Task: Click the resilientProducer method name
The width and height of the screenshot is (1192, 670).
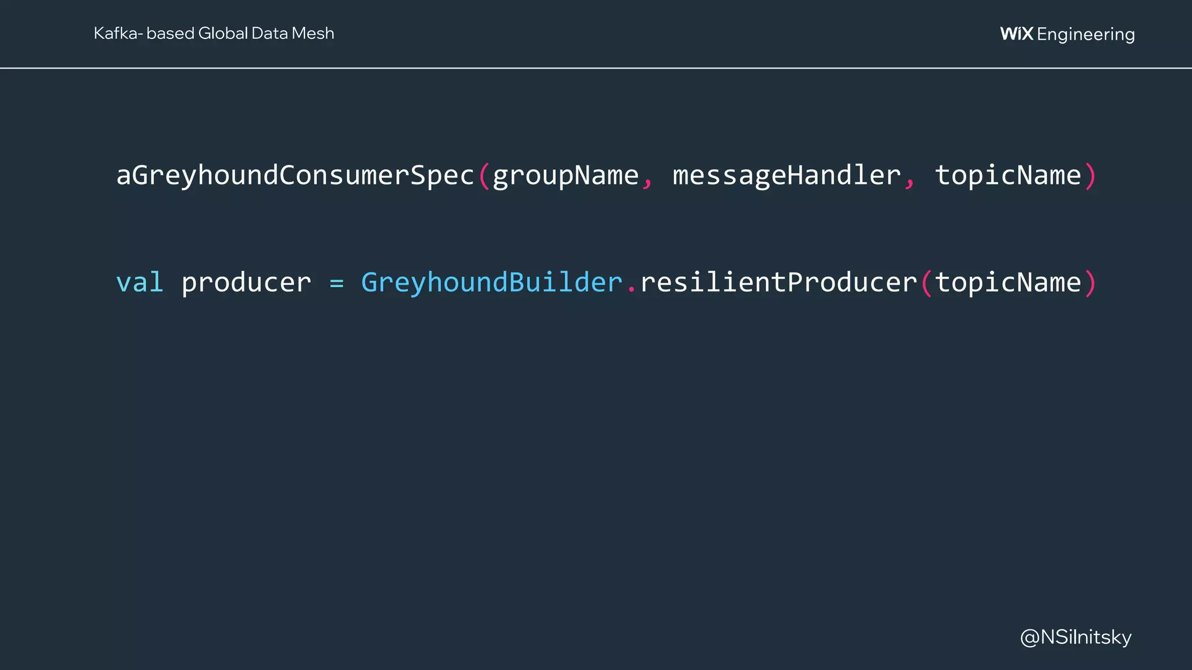Action: coord(779,282)
